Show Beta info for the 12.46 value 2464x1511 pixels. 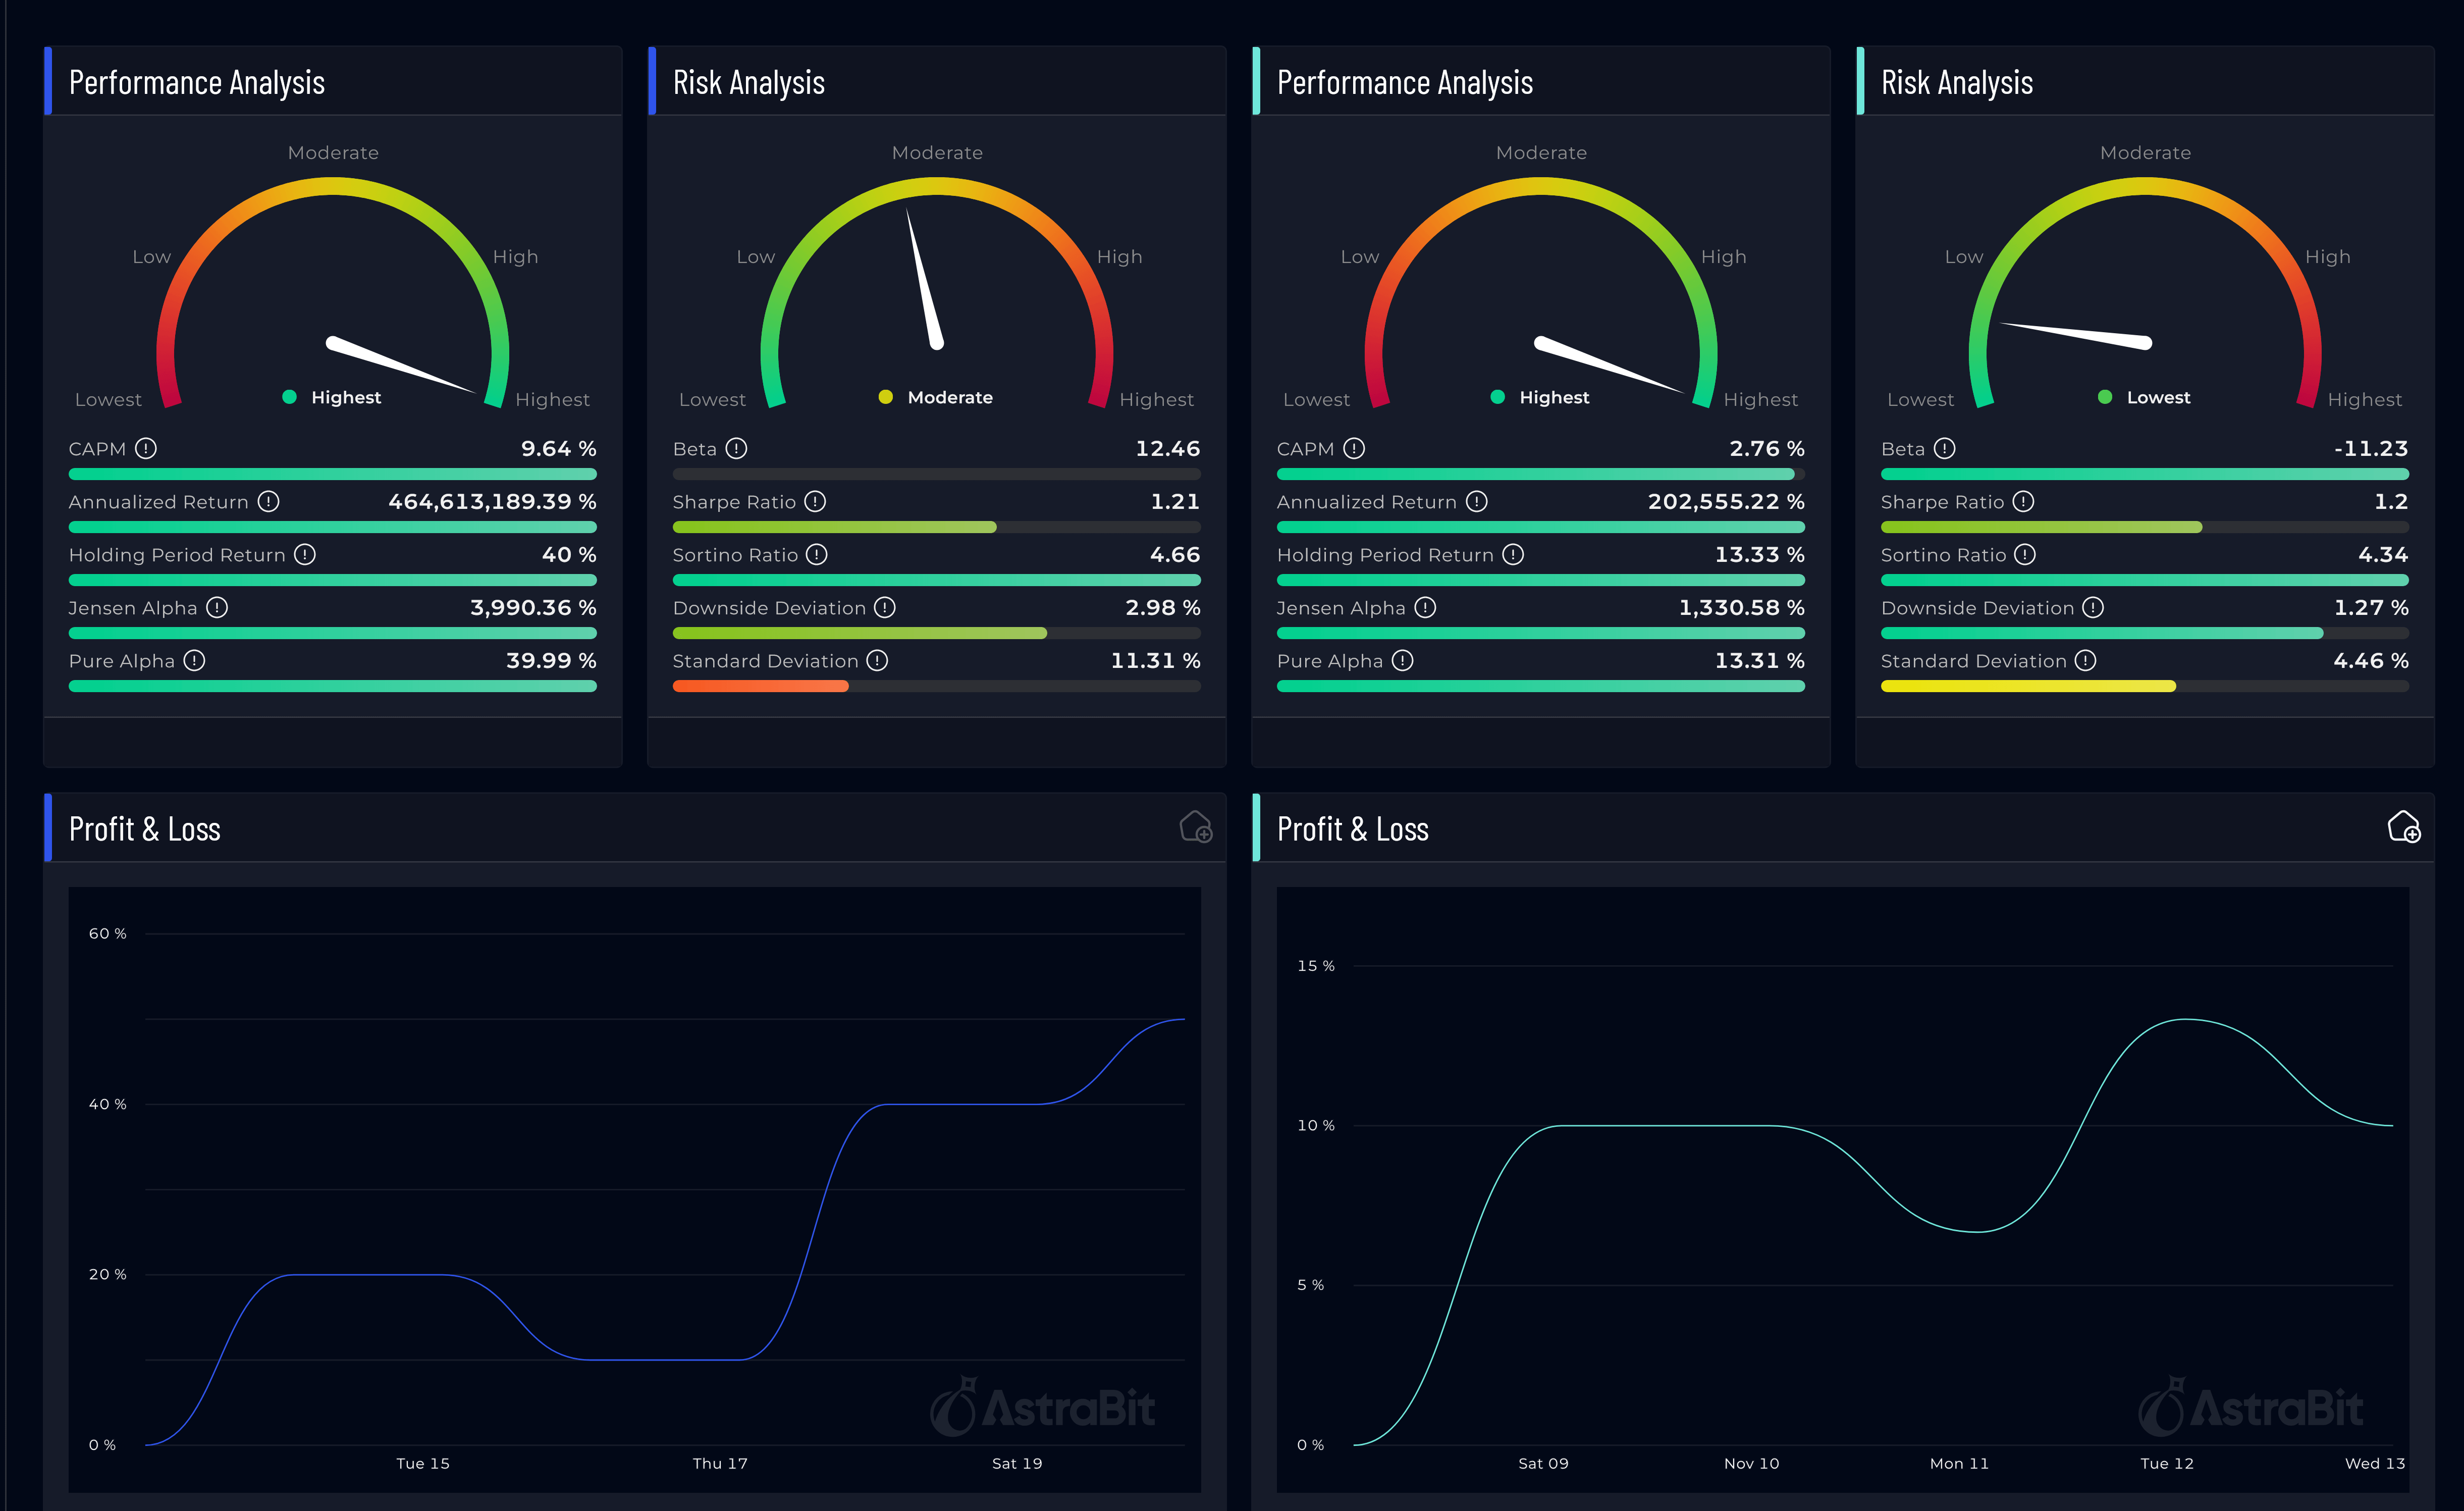tap(736, 448)
